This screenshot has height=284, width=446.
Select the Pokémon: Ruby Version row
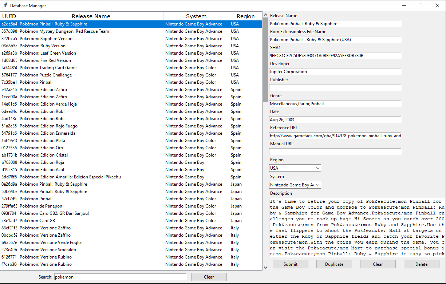coord(131,46)
